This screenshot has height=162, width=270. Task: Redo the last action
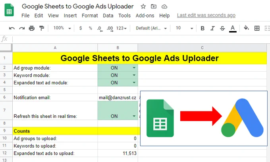[22, 28]
